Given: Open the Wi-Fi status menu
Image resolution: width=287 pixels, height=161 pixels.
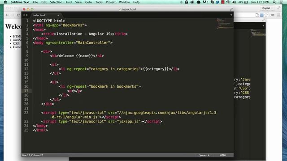Looking at the screenshot, I should tap(228, 2).
